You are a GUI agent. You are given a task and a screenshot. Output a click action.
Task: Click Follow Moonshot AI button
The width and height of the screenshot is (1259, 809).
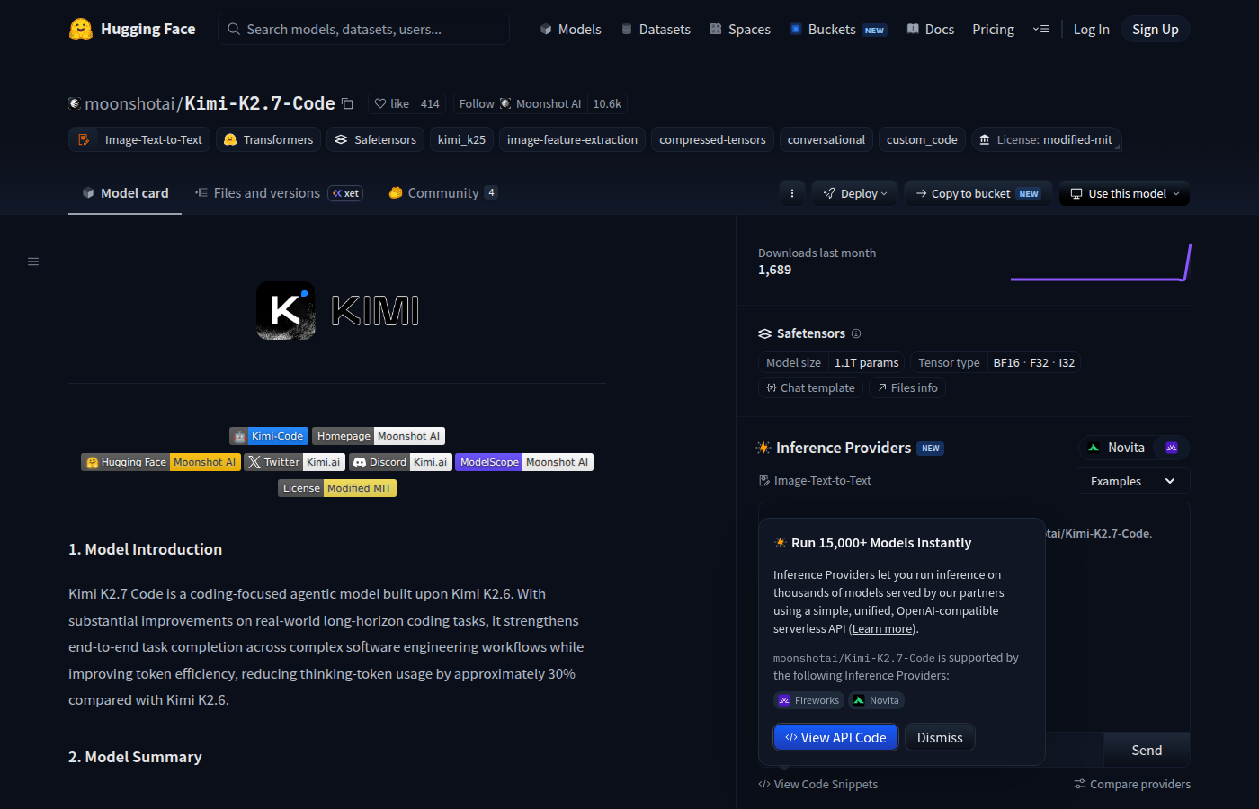point(520,103)
